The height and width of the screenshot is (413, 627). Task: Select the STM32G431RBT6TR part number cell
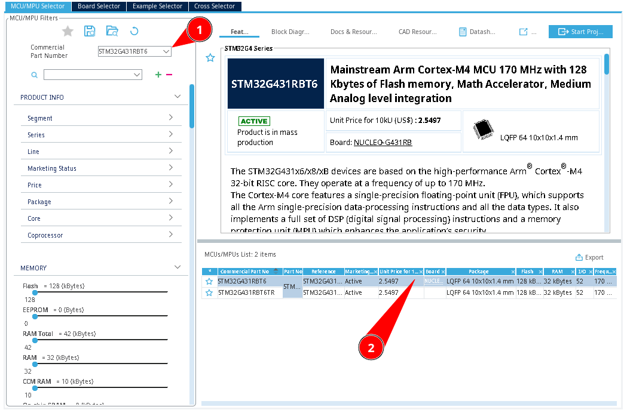pos(250,293)
